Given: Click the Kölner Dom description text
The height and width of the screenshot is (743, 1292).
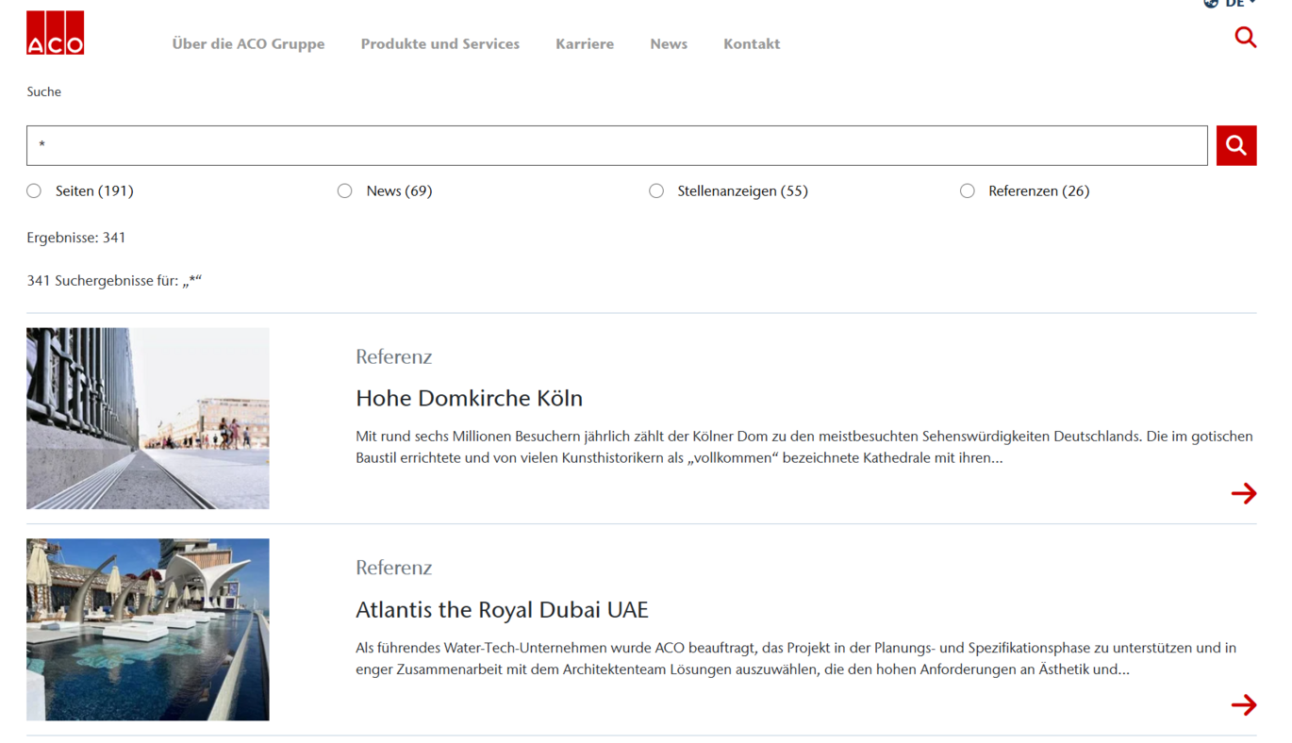Looking at the screenshot, I should point(804,447).
